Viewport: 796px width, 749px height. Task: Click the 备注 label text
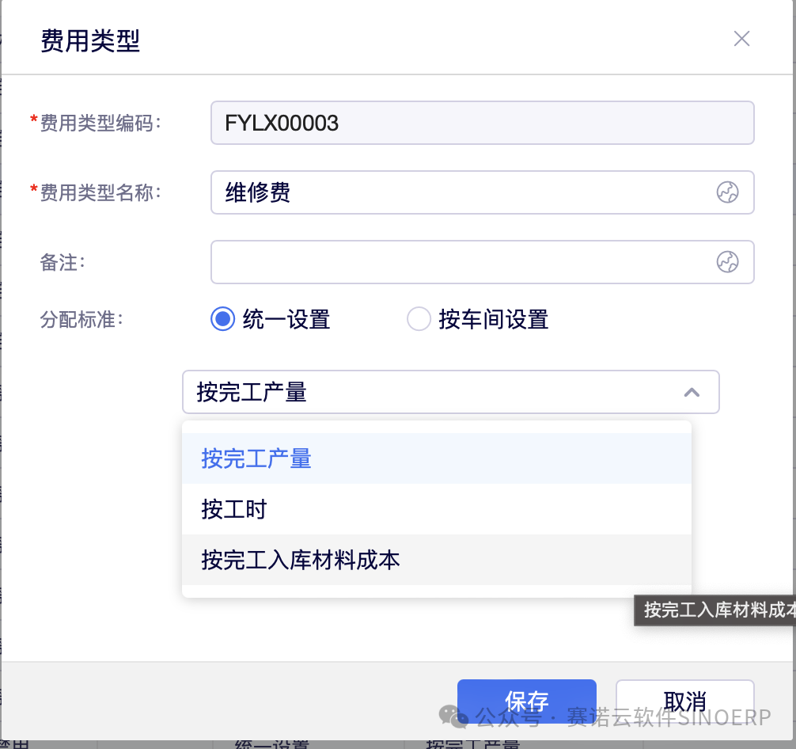point(62,263)
